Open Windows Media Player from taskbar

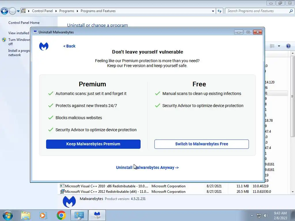[43, 215]
